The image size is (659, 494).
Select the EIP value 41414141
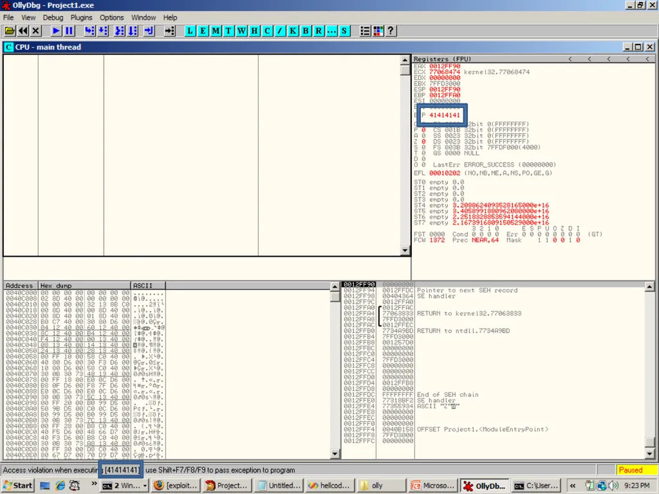445,115
